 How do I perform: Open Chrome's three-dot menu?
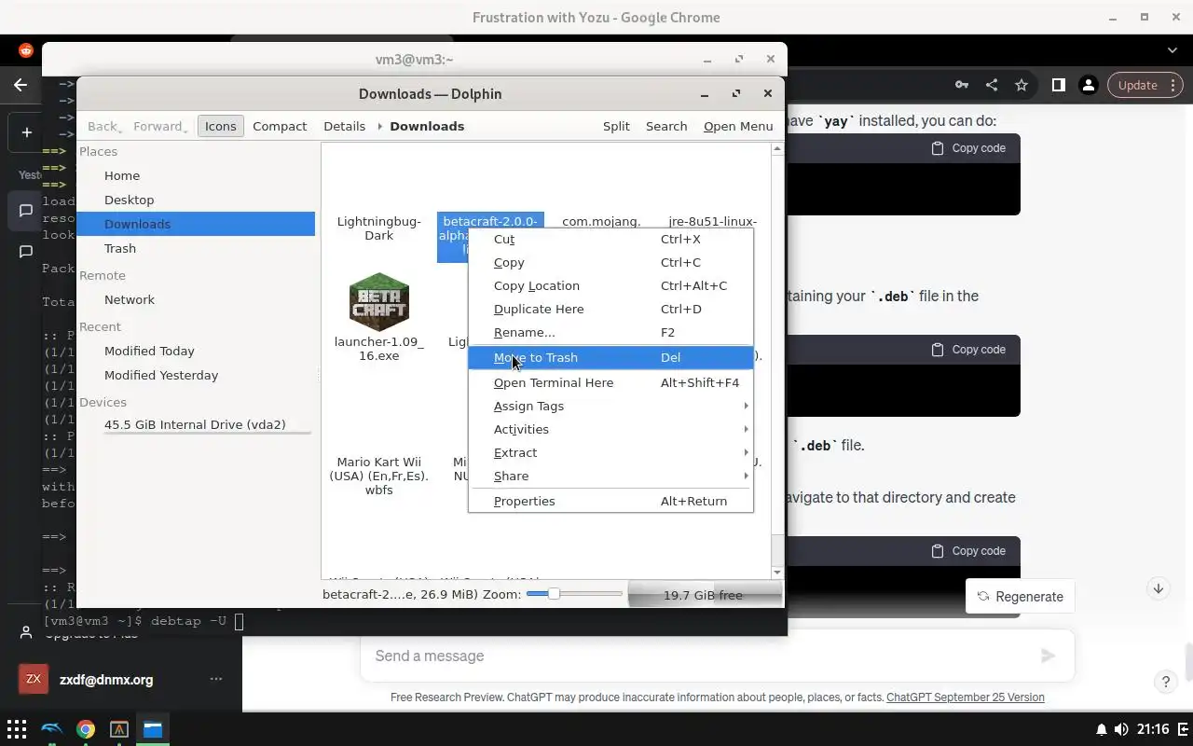[1173, 85]
